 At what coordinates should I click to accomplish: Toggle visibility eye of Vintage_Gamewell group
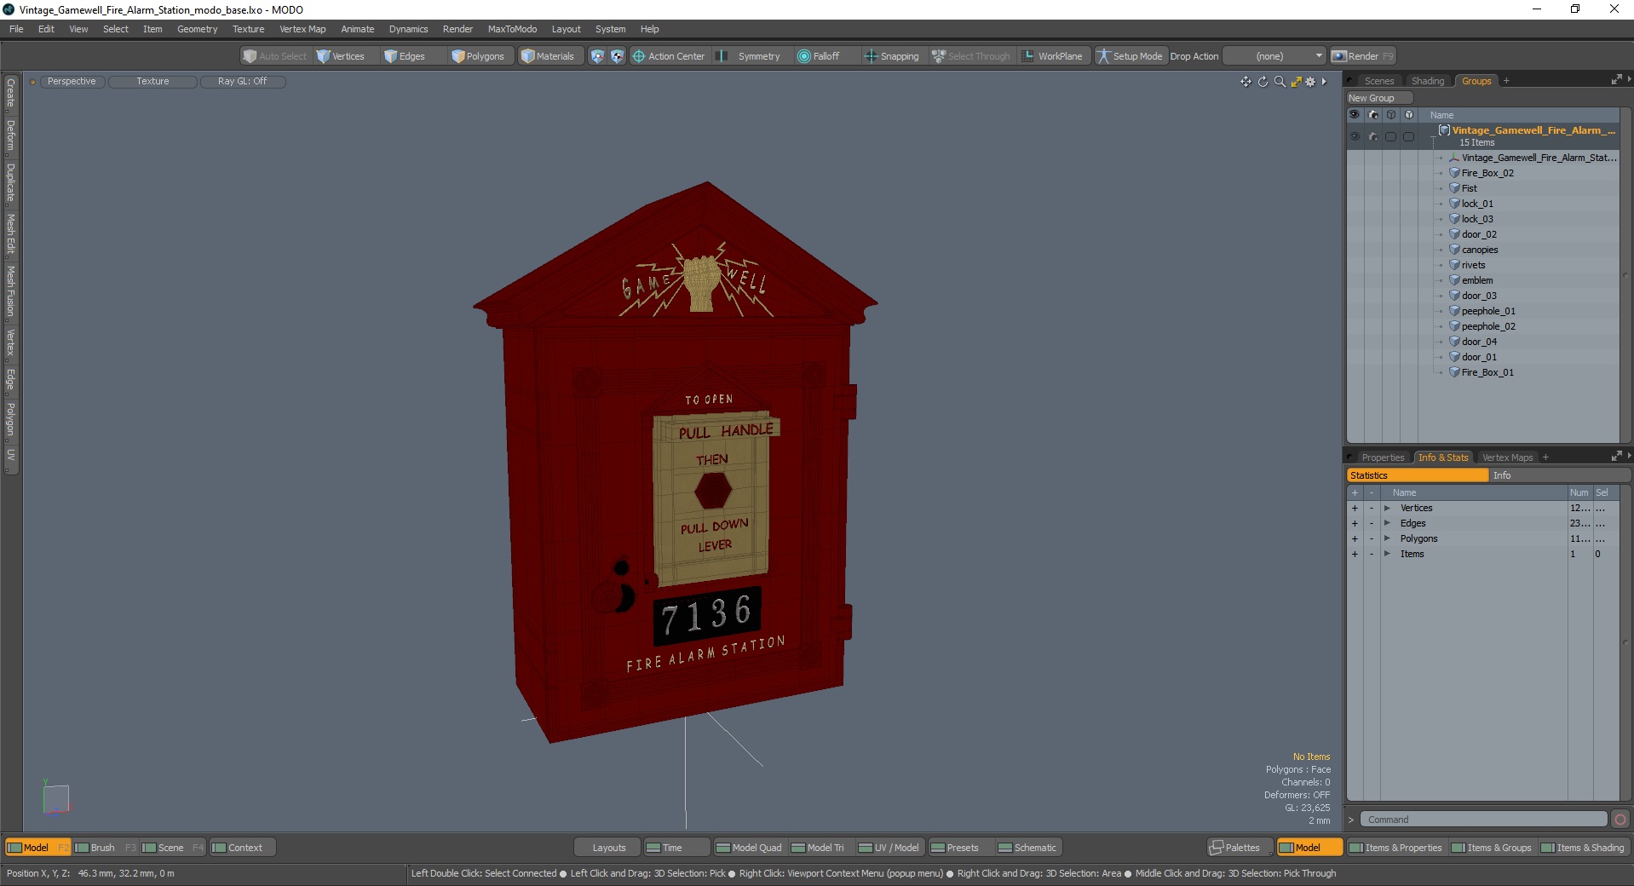click(x=1355, y=136)
